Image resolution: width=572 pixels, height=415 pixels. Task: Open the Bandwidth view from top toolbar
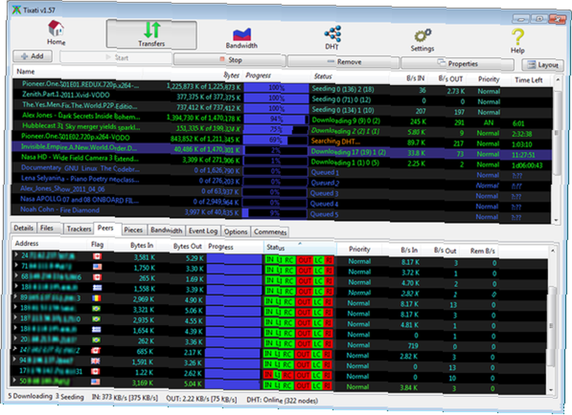tap(241, 38)
